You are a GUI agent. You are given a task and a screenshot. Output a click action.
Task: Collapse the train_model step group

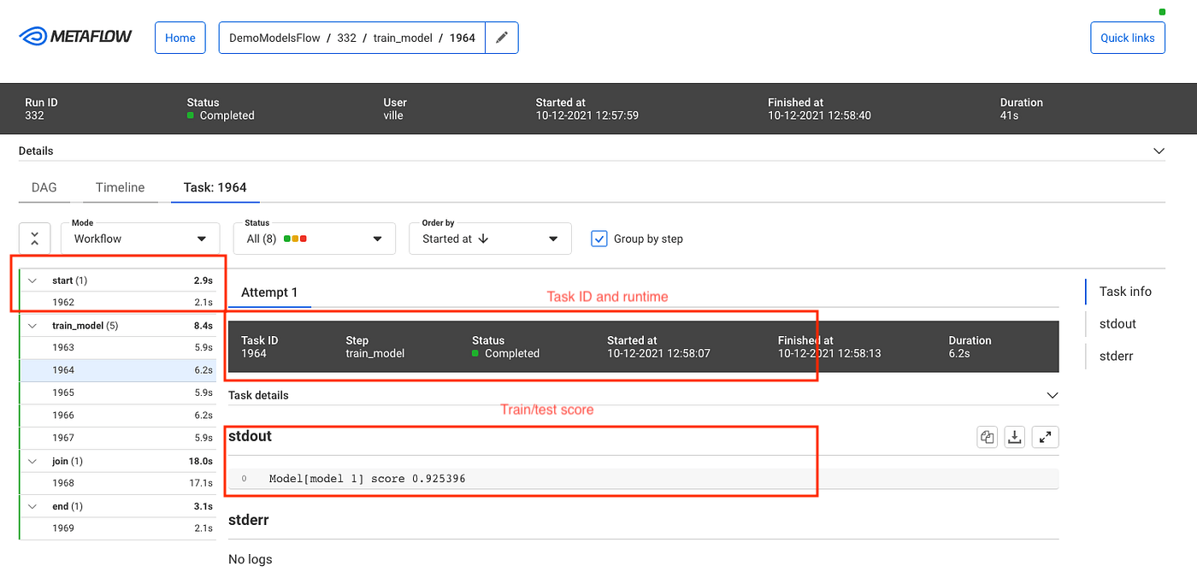pyautogui.click(x=32, y=325)
